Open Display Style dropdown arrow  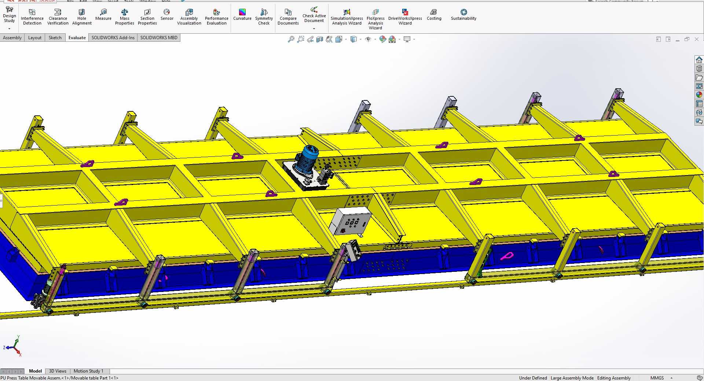pyautogui.click(x=360, y=40)
